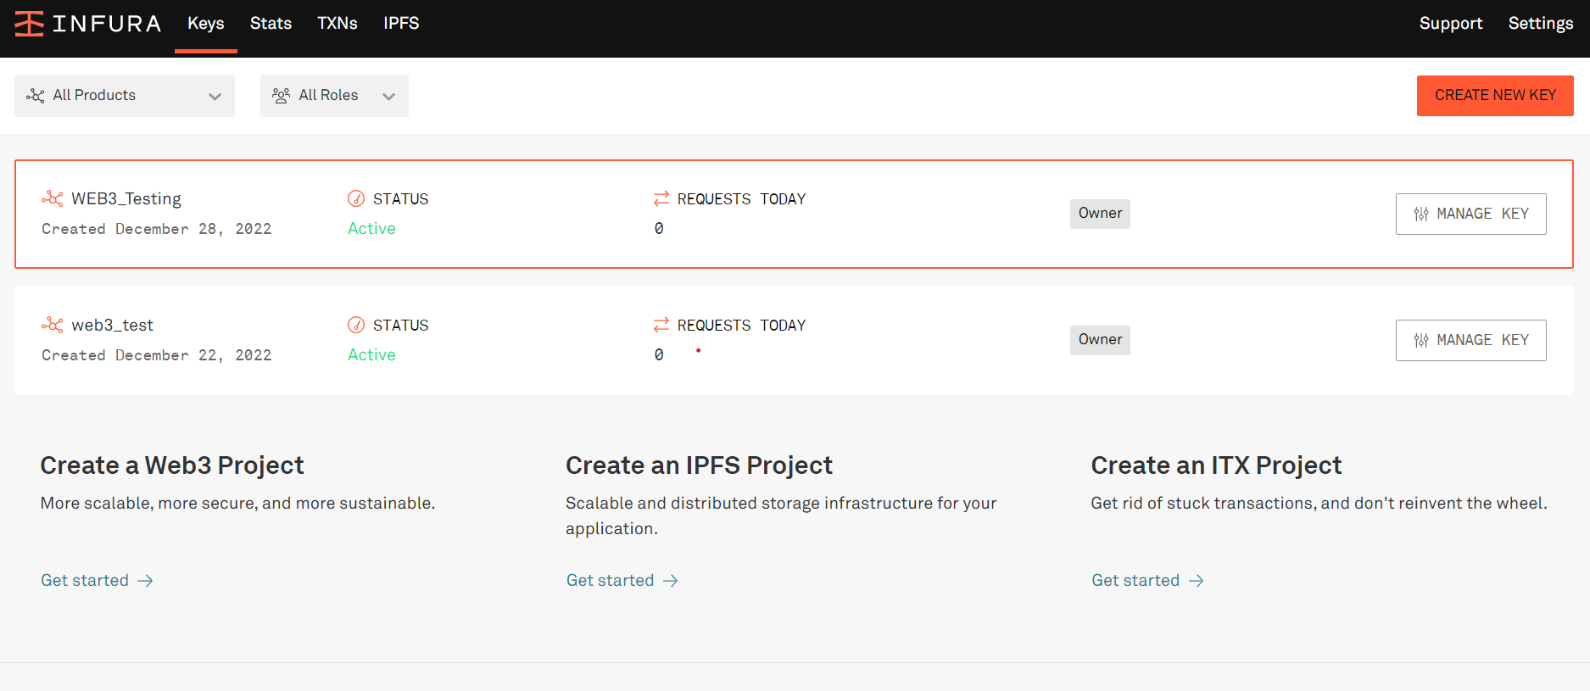The height and width of the screenshot is (691, 1590).
Task: Click the Owner badge for WEB3_Testing
Action: [1100, 214]
